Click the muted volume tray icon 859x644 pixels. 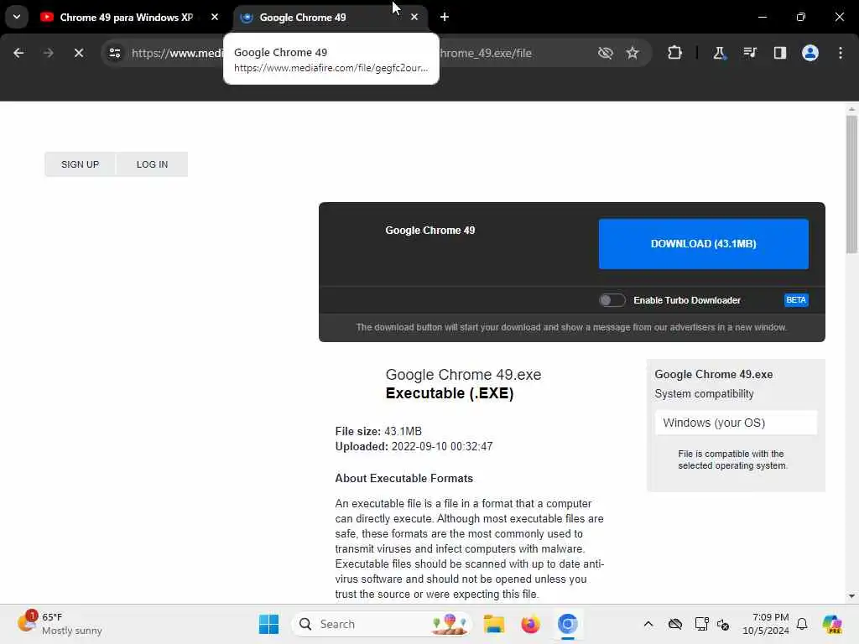[722, 624]
